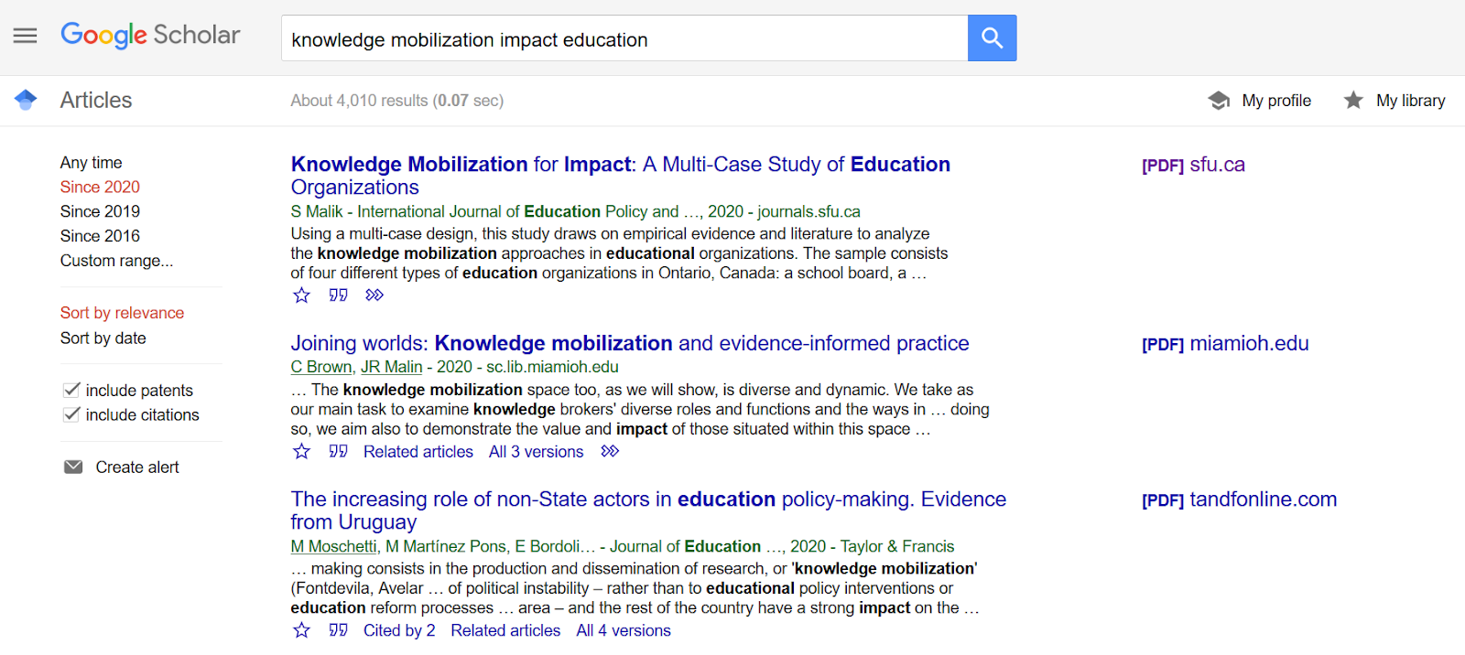1465x655 pixels.
Task: Filter results Since 2019
Action: pos(100,211)
